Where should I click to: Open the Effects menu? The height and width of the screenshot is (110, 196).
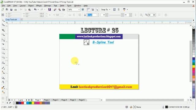[39, 5]
